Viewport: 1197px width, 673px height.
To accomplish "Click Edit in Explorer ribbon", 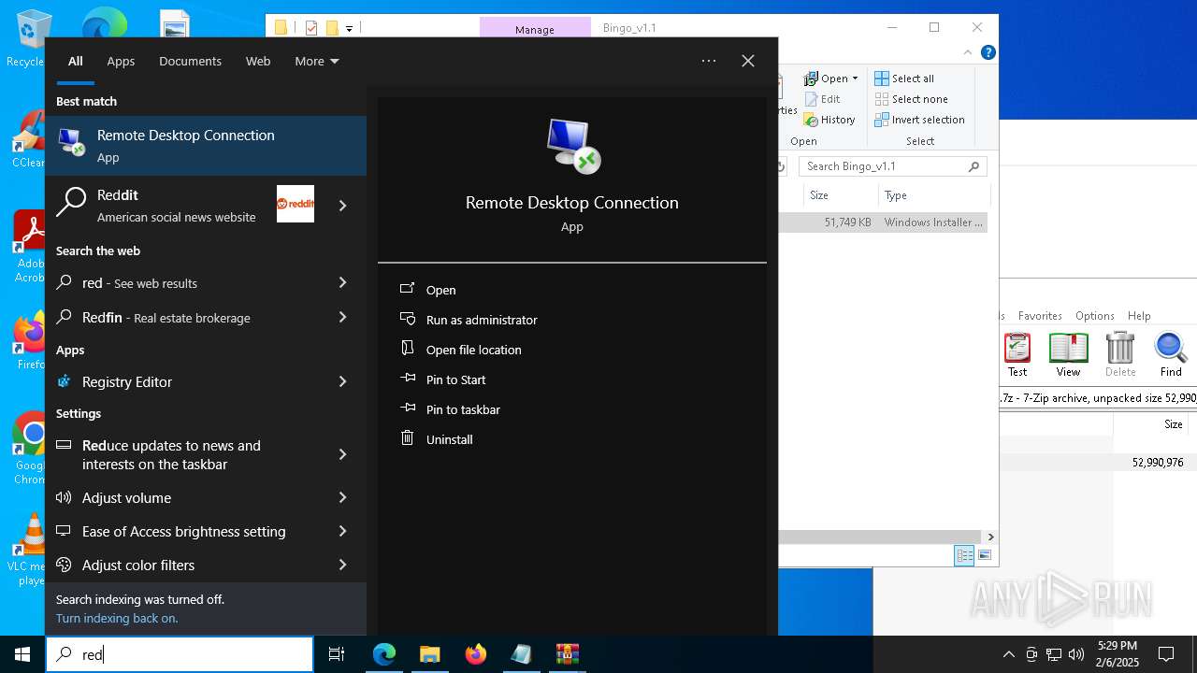I will (822, 99).
